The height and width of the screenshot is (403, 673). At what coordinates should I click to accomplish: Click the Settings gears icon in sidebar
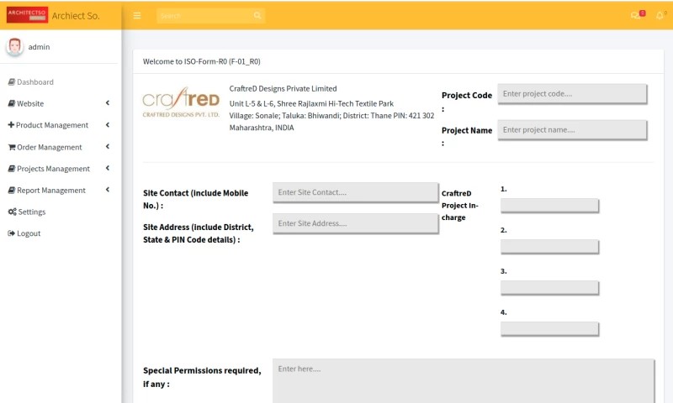point(12,212)
